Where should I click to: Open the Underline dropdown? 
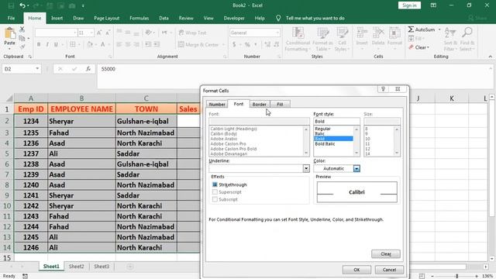coord(306,168)
